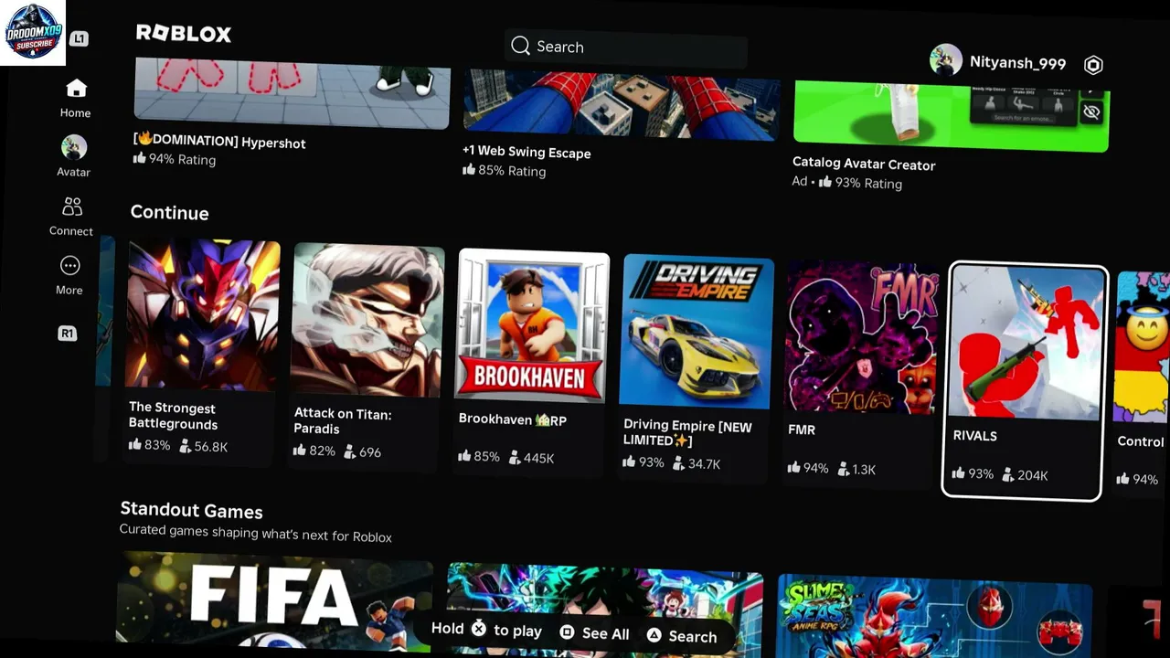1170x658 pixels.
Task: Open The Strongest Battlegrounds thumbnail
Action: pos(203,315)
